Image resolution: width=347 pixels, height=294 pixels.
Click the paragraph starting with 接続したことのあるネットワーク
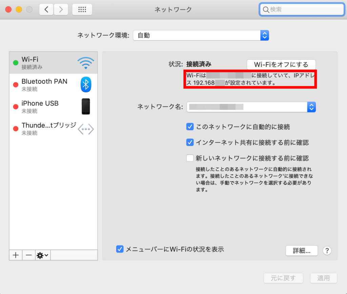pyautogui.click(x=254, y=180)
